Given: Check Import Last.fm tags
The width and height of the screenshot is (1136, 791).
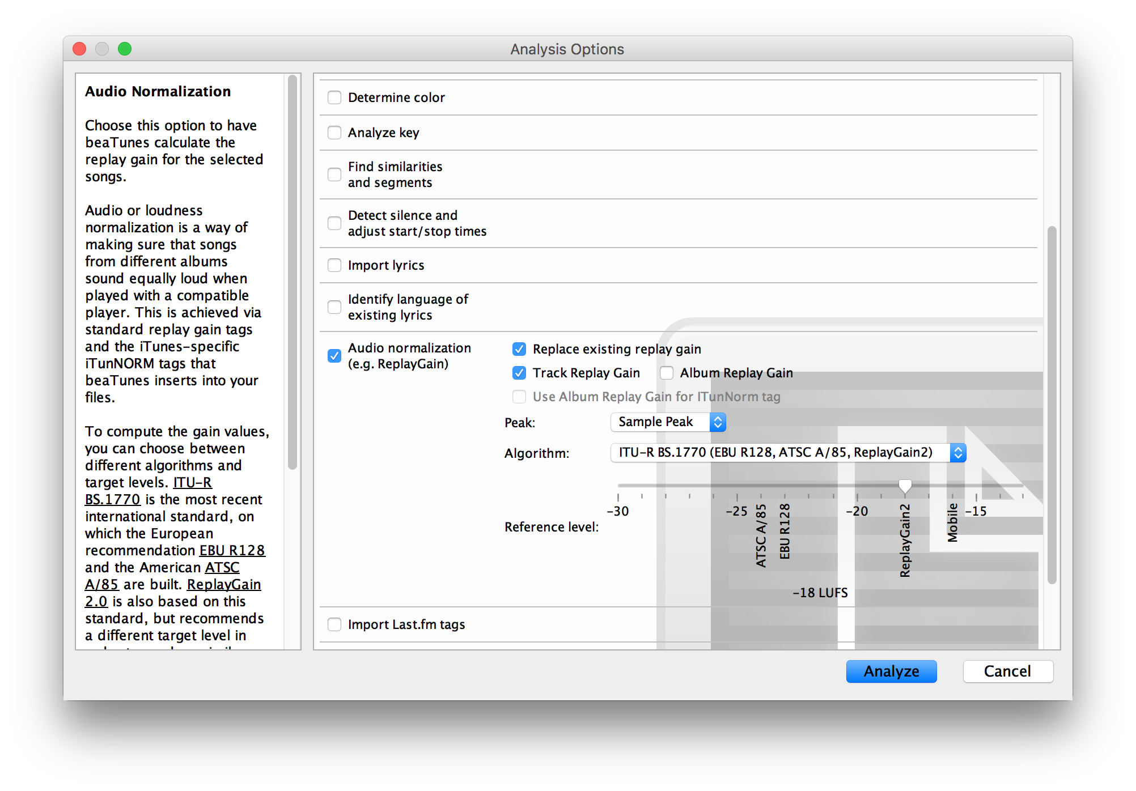Looking at the screenshot, I should coord(334,624).
